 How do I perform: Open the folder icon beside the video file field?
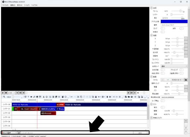(186, 80)
